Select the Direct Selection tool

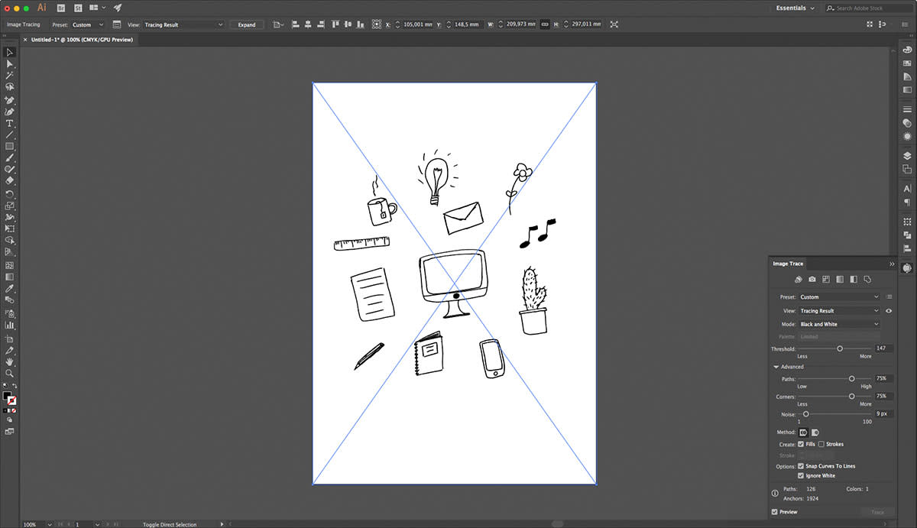coord(10,64)
